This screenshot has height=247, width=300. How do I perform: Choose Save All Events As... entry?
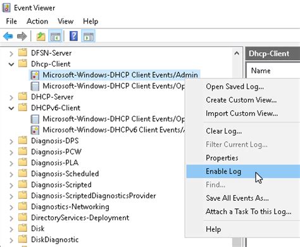click(x=243, y=198)
